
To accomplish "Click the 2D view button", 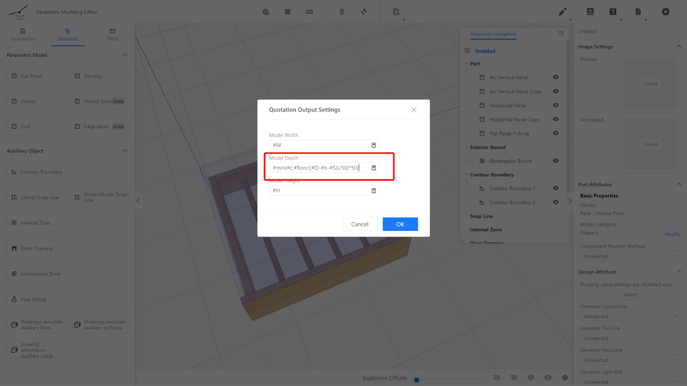I will tap(496, 378).
